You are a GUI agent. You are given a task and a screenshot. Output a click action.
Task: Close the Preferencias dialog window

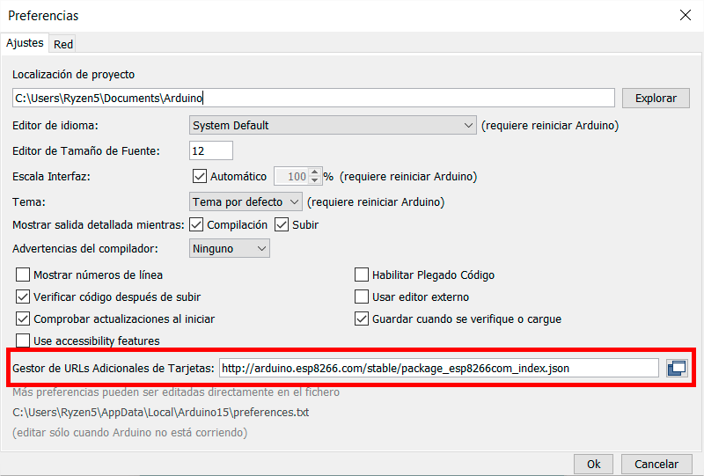tap(686, 15)
